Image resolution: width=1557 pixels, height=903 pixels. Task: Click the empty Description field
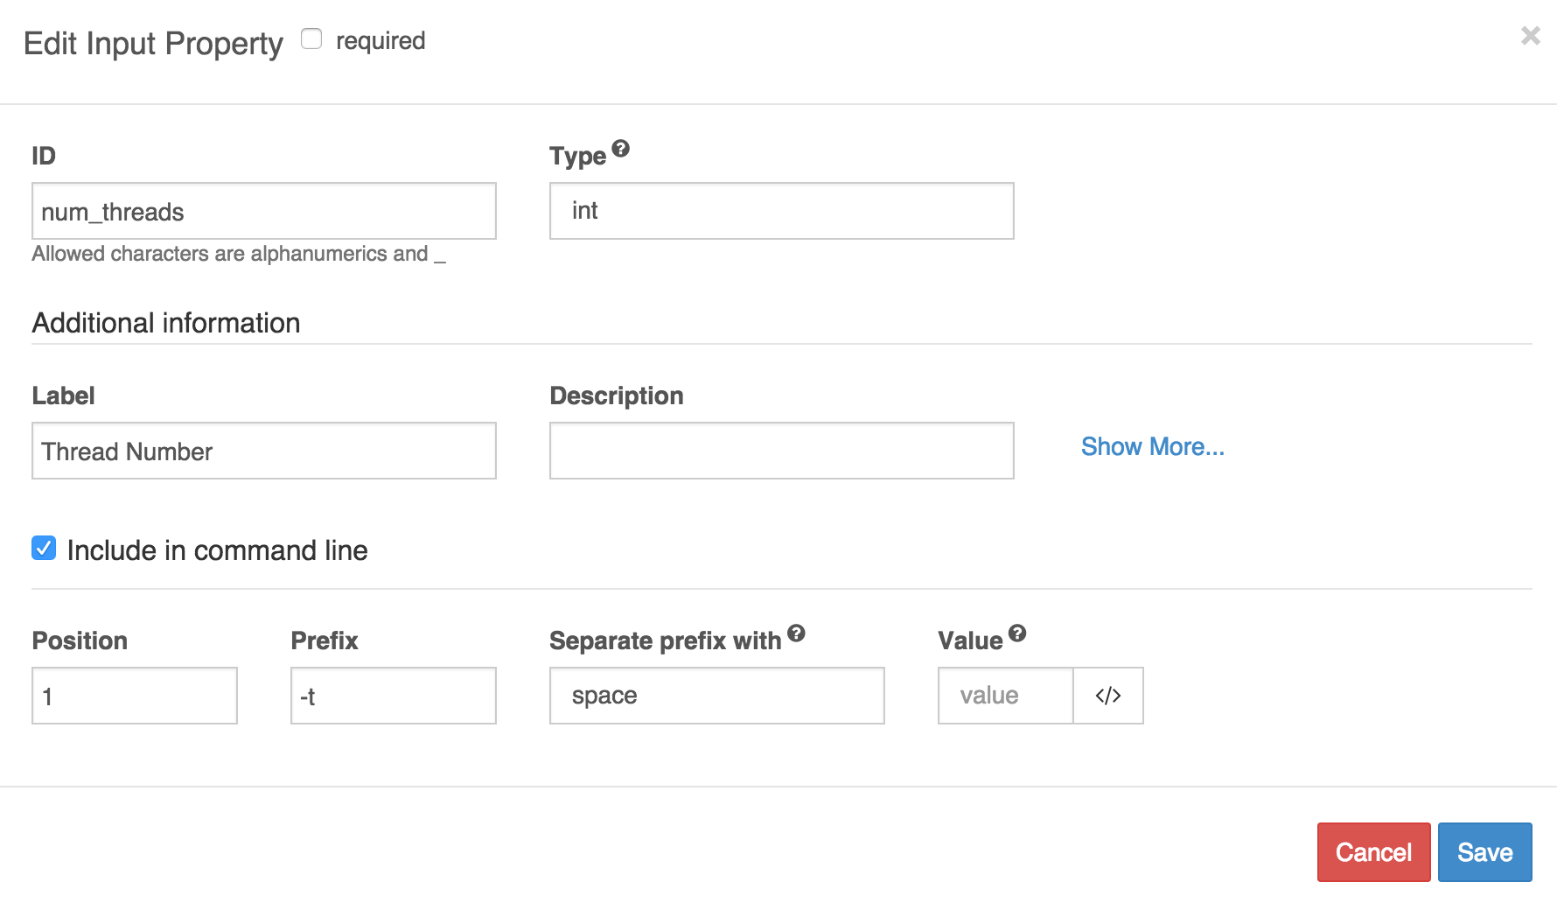(x=781, y=451)
